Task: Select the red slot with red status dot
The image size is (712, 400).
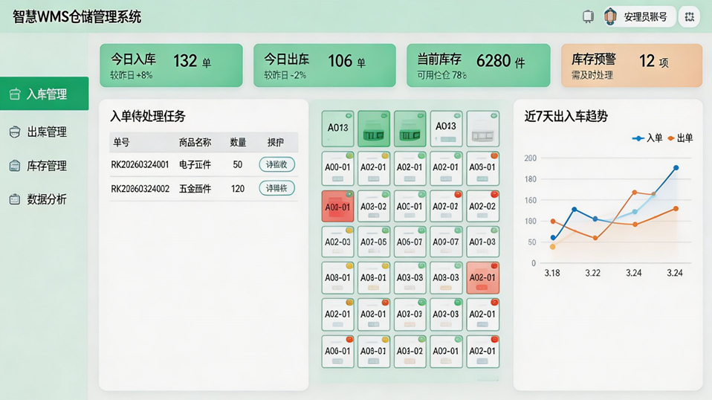Action: pyautogui.click(x=482, y=278)
